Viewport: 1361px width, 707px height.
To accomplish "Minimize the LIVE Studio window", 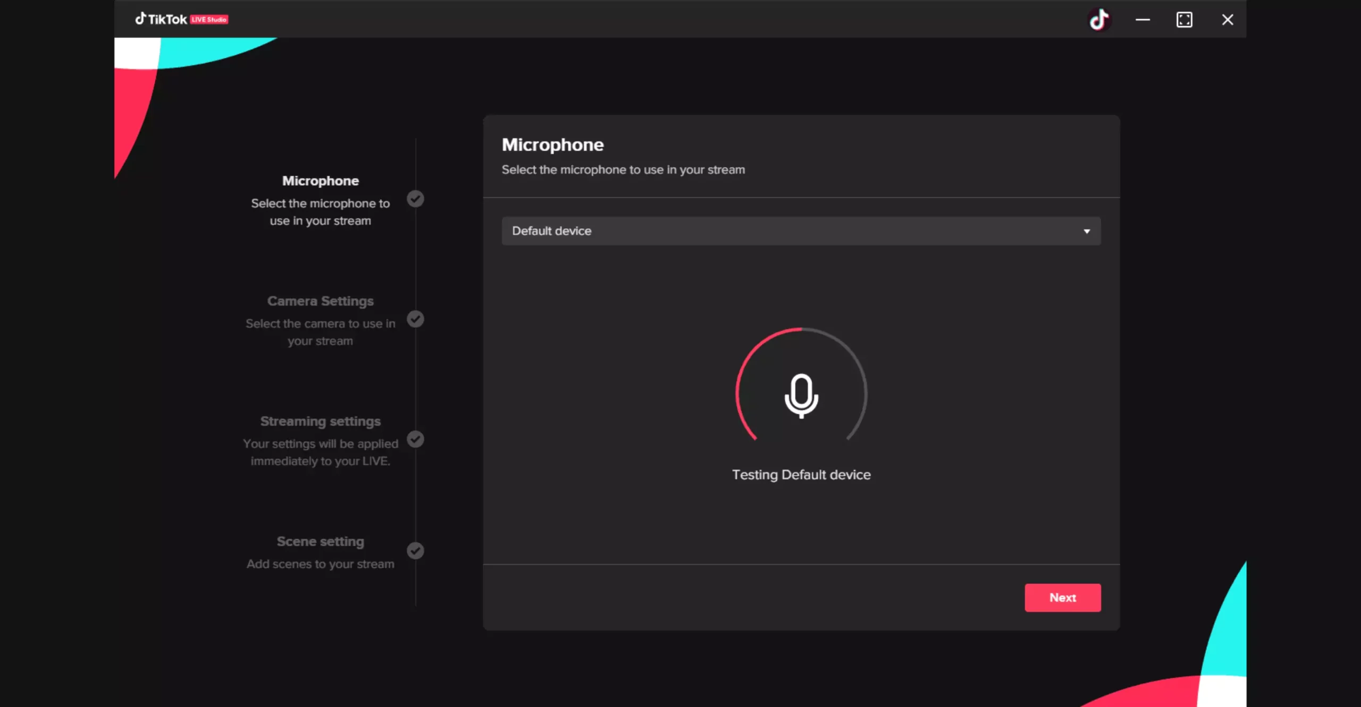I will pyautogui.click(x=1142, y=20).
